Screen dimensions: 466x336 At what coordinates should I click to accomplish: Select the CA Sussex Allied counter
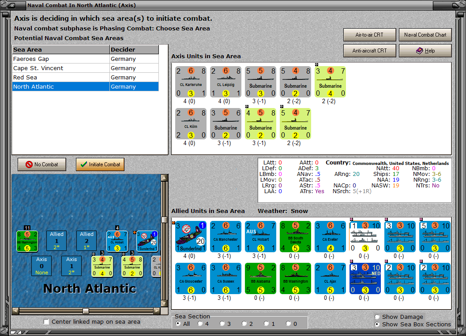(x=225, y=278)
